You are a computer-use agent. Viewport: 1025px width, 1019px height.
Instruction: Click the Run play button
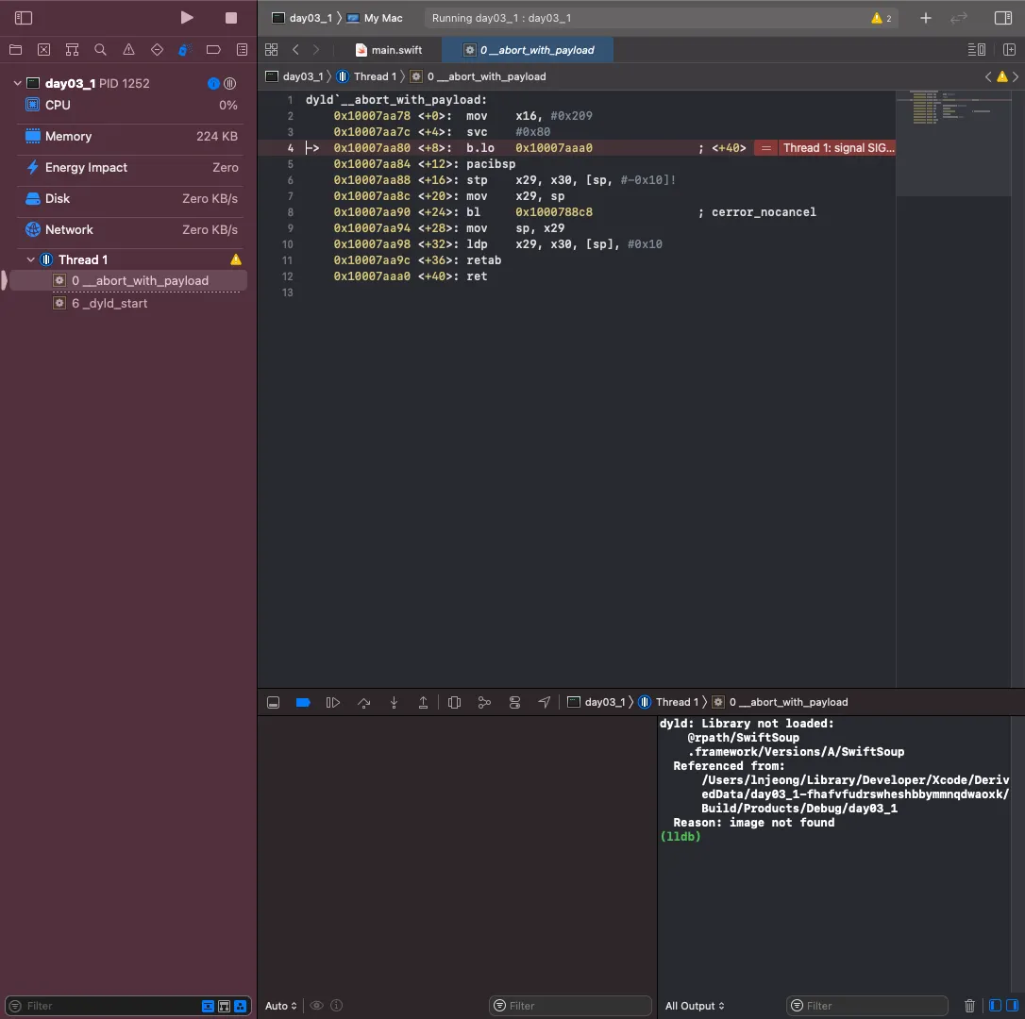click(x=187, y=18)
